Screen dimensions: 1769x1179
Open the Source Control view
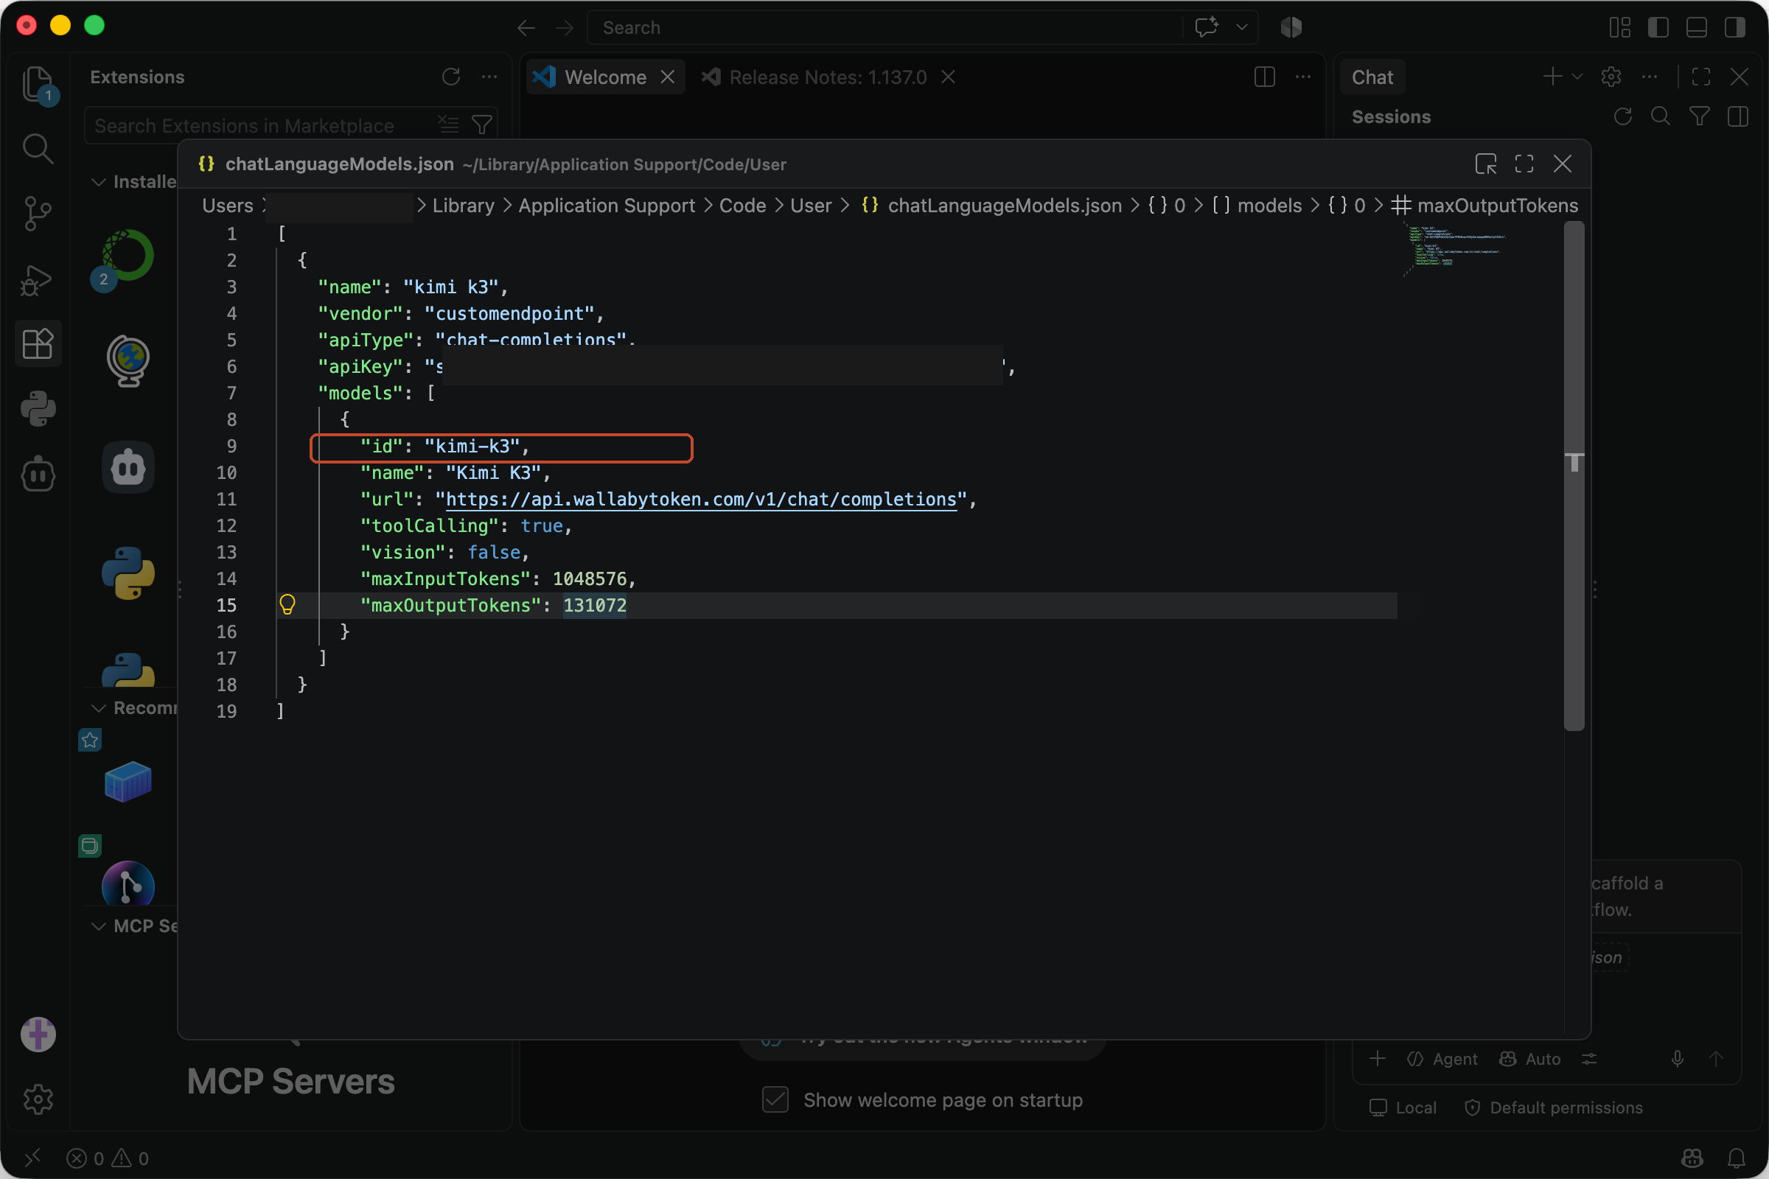click(38, 214)
